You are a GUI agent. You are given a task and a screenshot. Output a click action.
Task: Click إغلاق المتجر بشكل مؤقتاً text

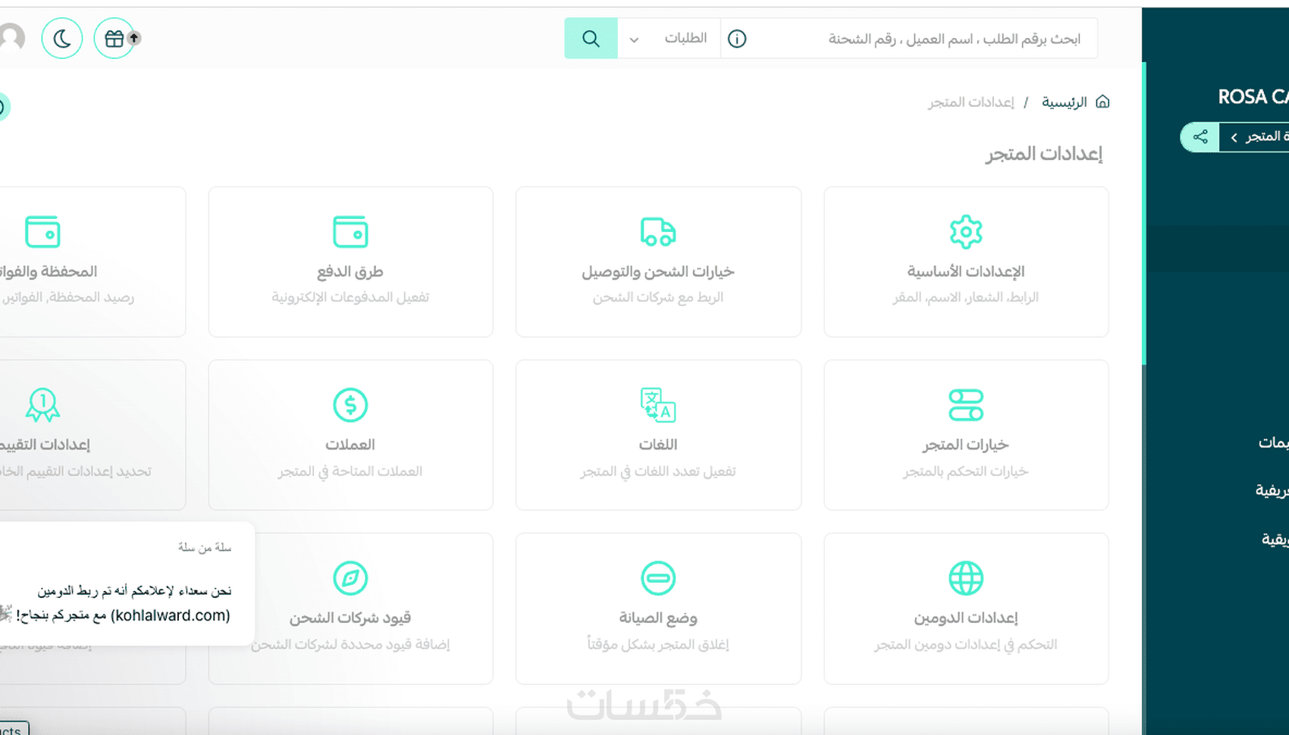pos(658,645)
